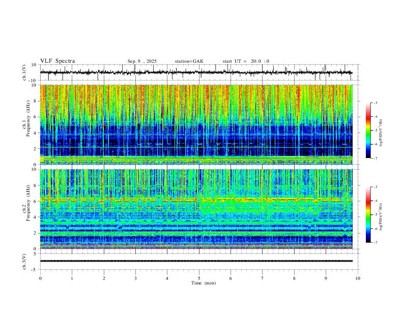
Task: Click the ch.2 "Frequency (kHz)" axis label
Action: (28, 202)
